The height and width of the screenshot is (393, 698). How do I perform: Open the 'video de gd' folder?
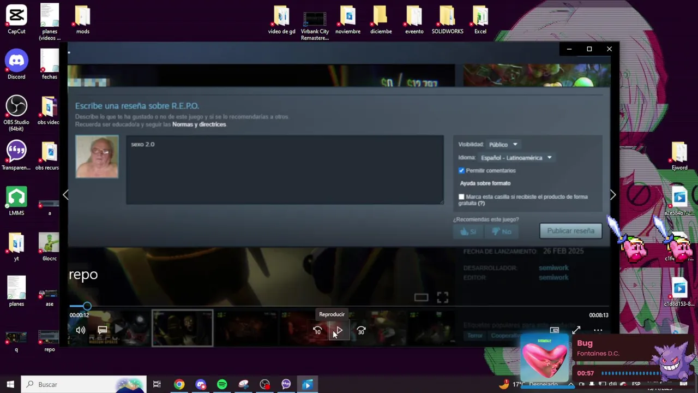pos(281,20)
